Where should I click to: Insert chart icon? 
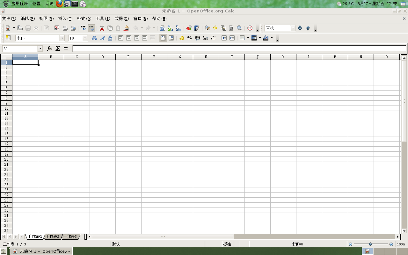pyautogui.click(x=189, y=28)
